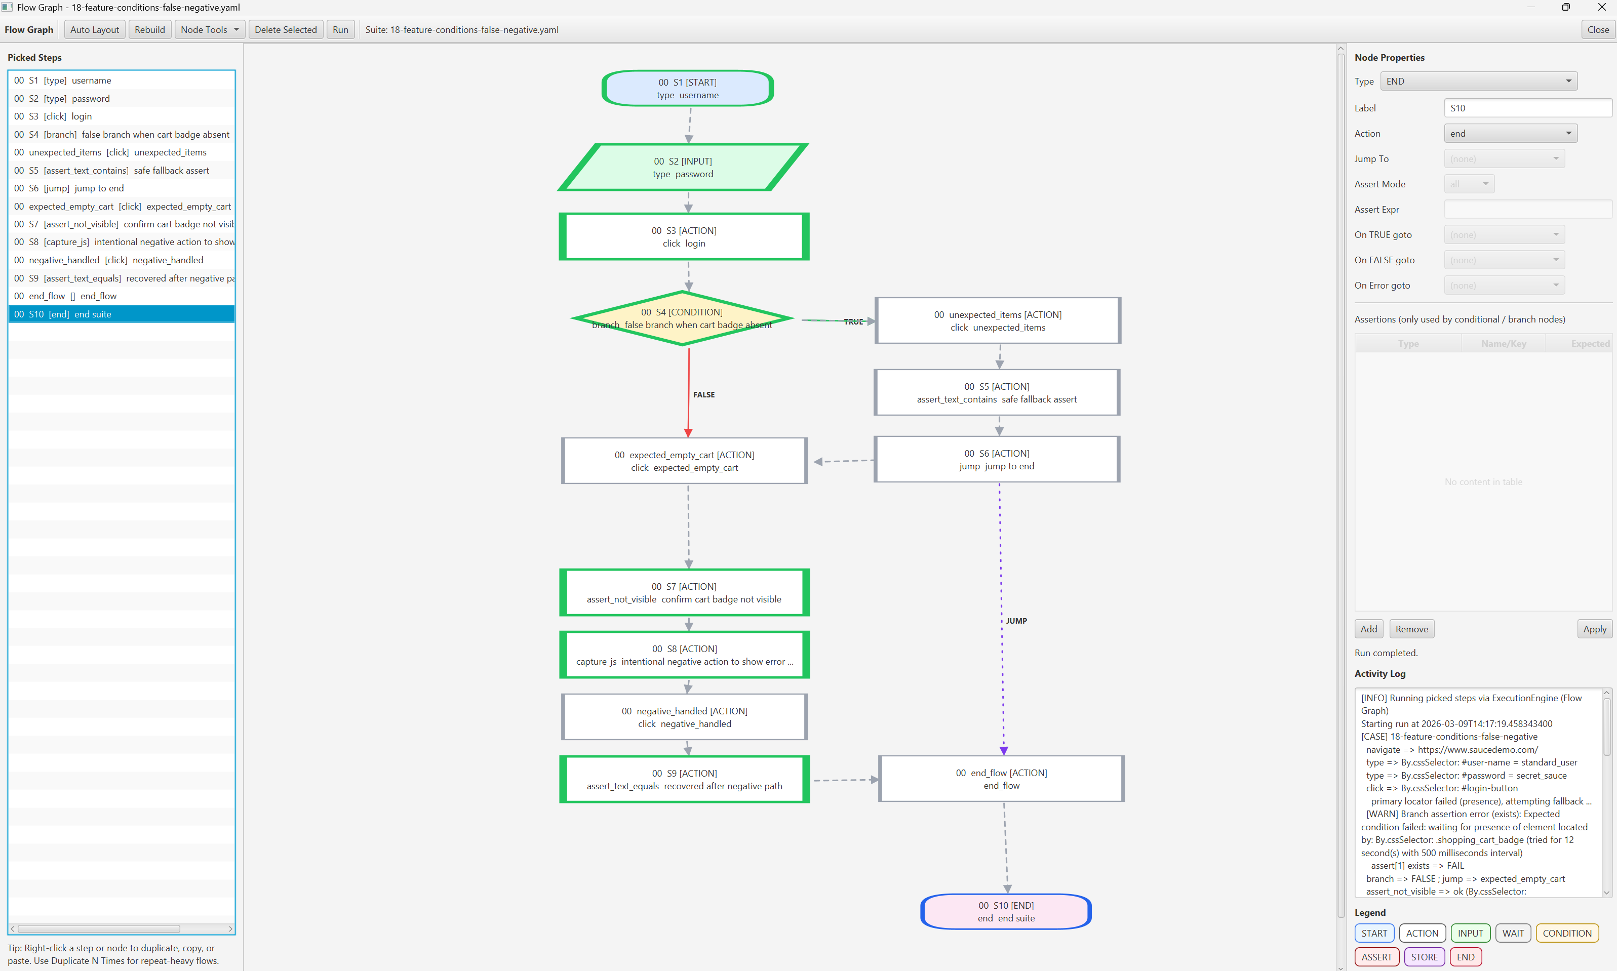1617x971 pixels.
Task: Click the S6 jump to end node
Action: (996, 459)
